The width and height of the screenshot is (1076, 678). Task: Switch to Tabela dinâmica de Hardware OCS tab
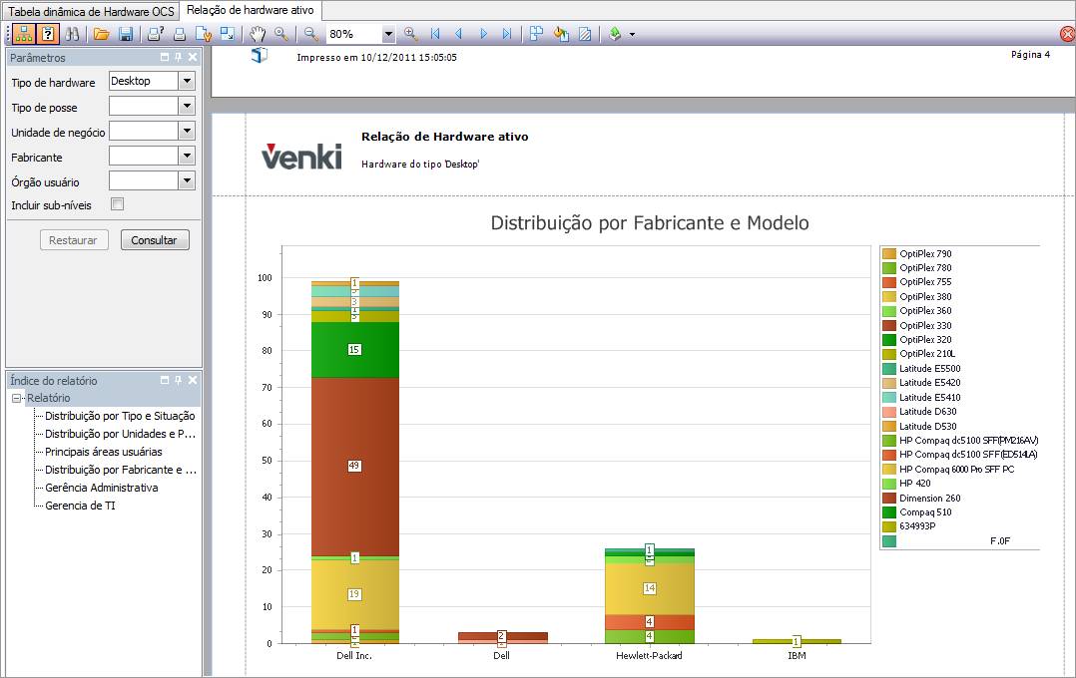91,12
